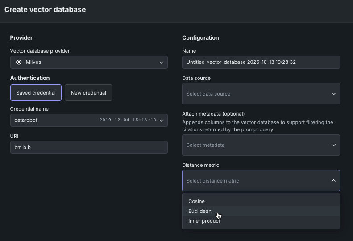Click the Attach metadata (optional) label
Screen dimensions: 353x241
click(213, 114)
